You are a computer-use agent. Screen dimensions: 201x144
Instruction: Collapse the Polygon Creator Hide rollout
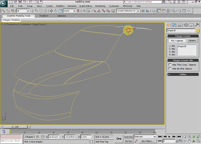click(x=183, y=60)
